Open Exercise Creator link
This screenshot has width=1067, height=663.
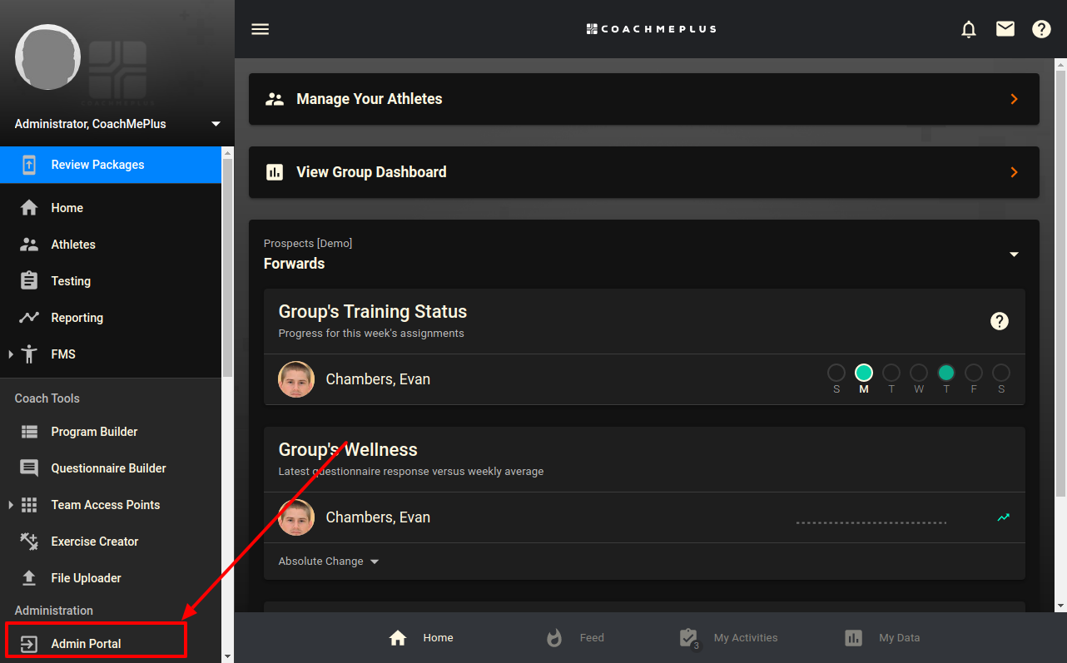point(111,542)
